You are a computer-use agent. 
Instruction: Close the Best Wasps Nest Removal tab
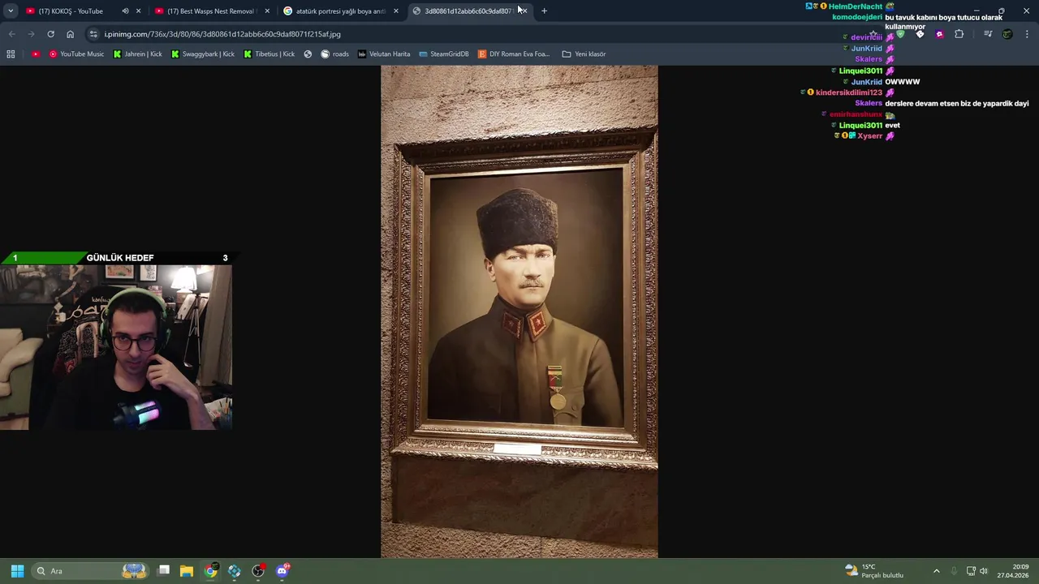[267, 11]
